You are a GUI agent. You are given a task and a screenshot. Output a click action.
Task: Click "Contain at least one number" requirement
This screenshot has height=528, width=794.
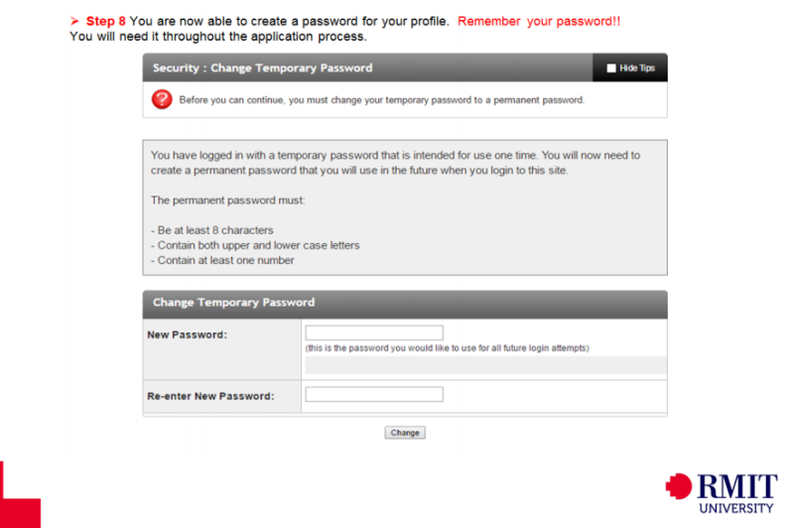click(222, 260)
